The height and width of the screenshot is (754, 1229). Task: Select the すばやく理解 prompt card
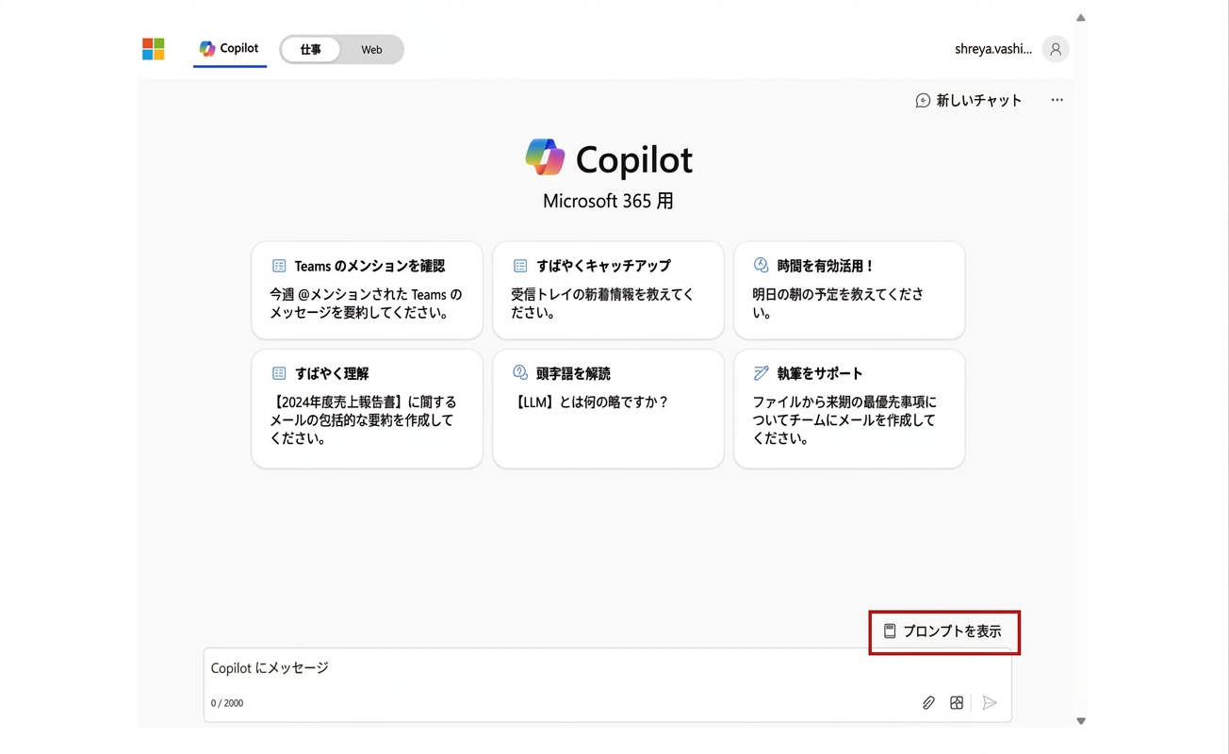click(x=368, y=409)
